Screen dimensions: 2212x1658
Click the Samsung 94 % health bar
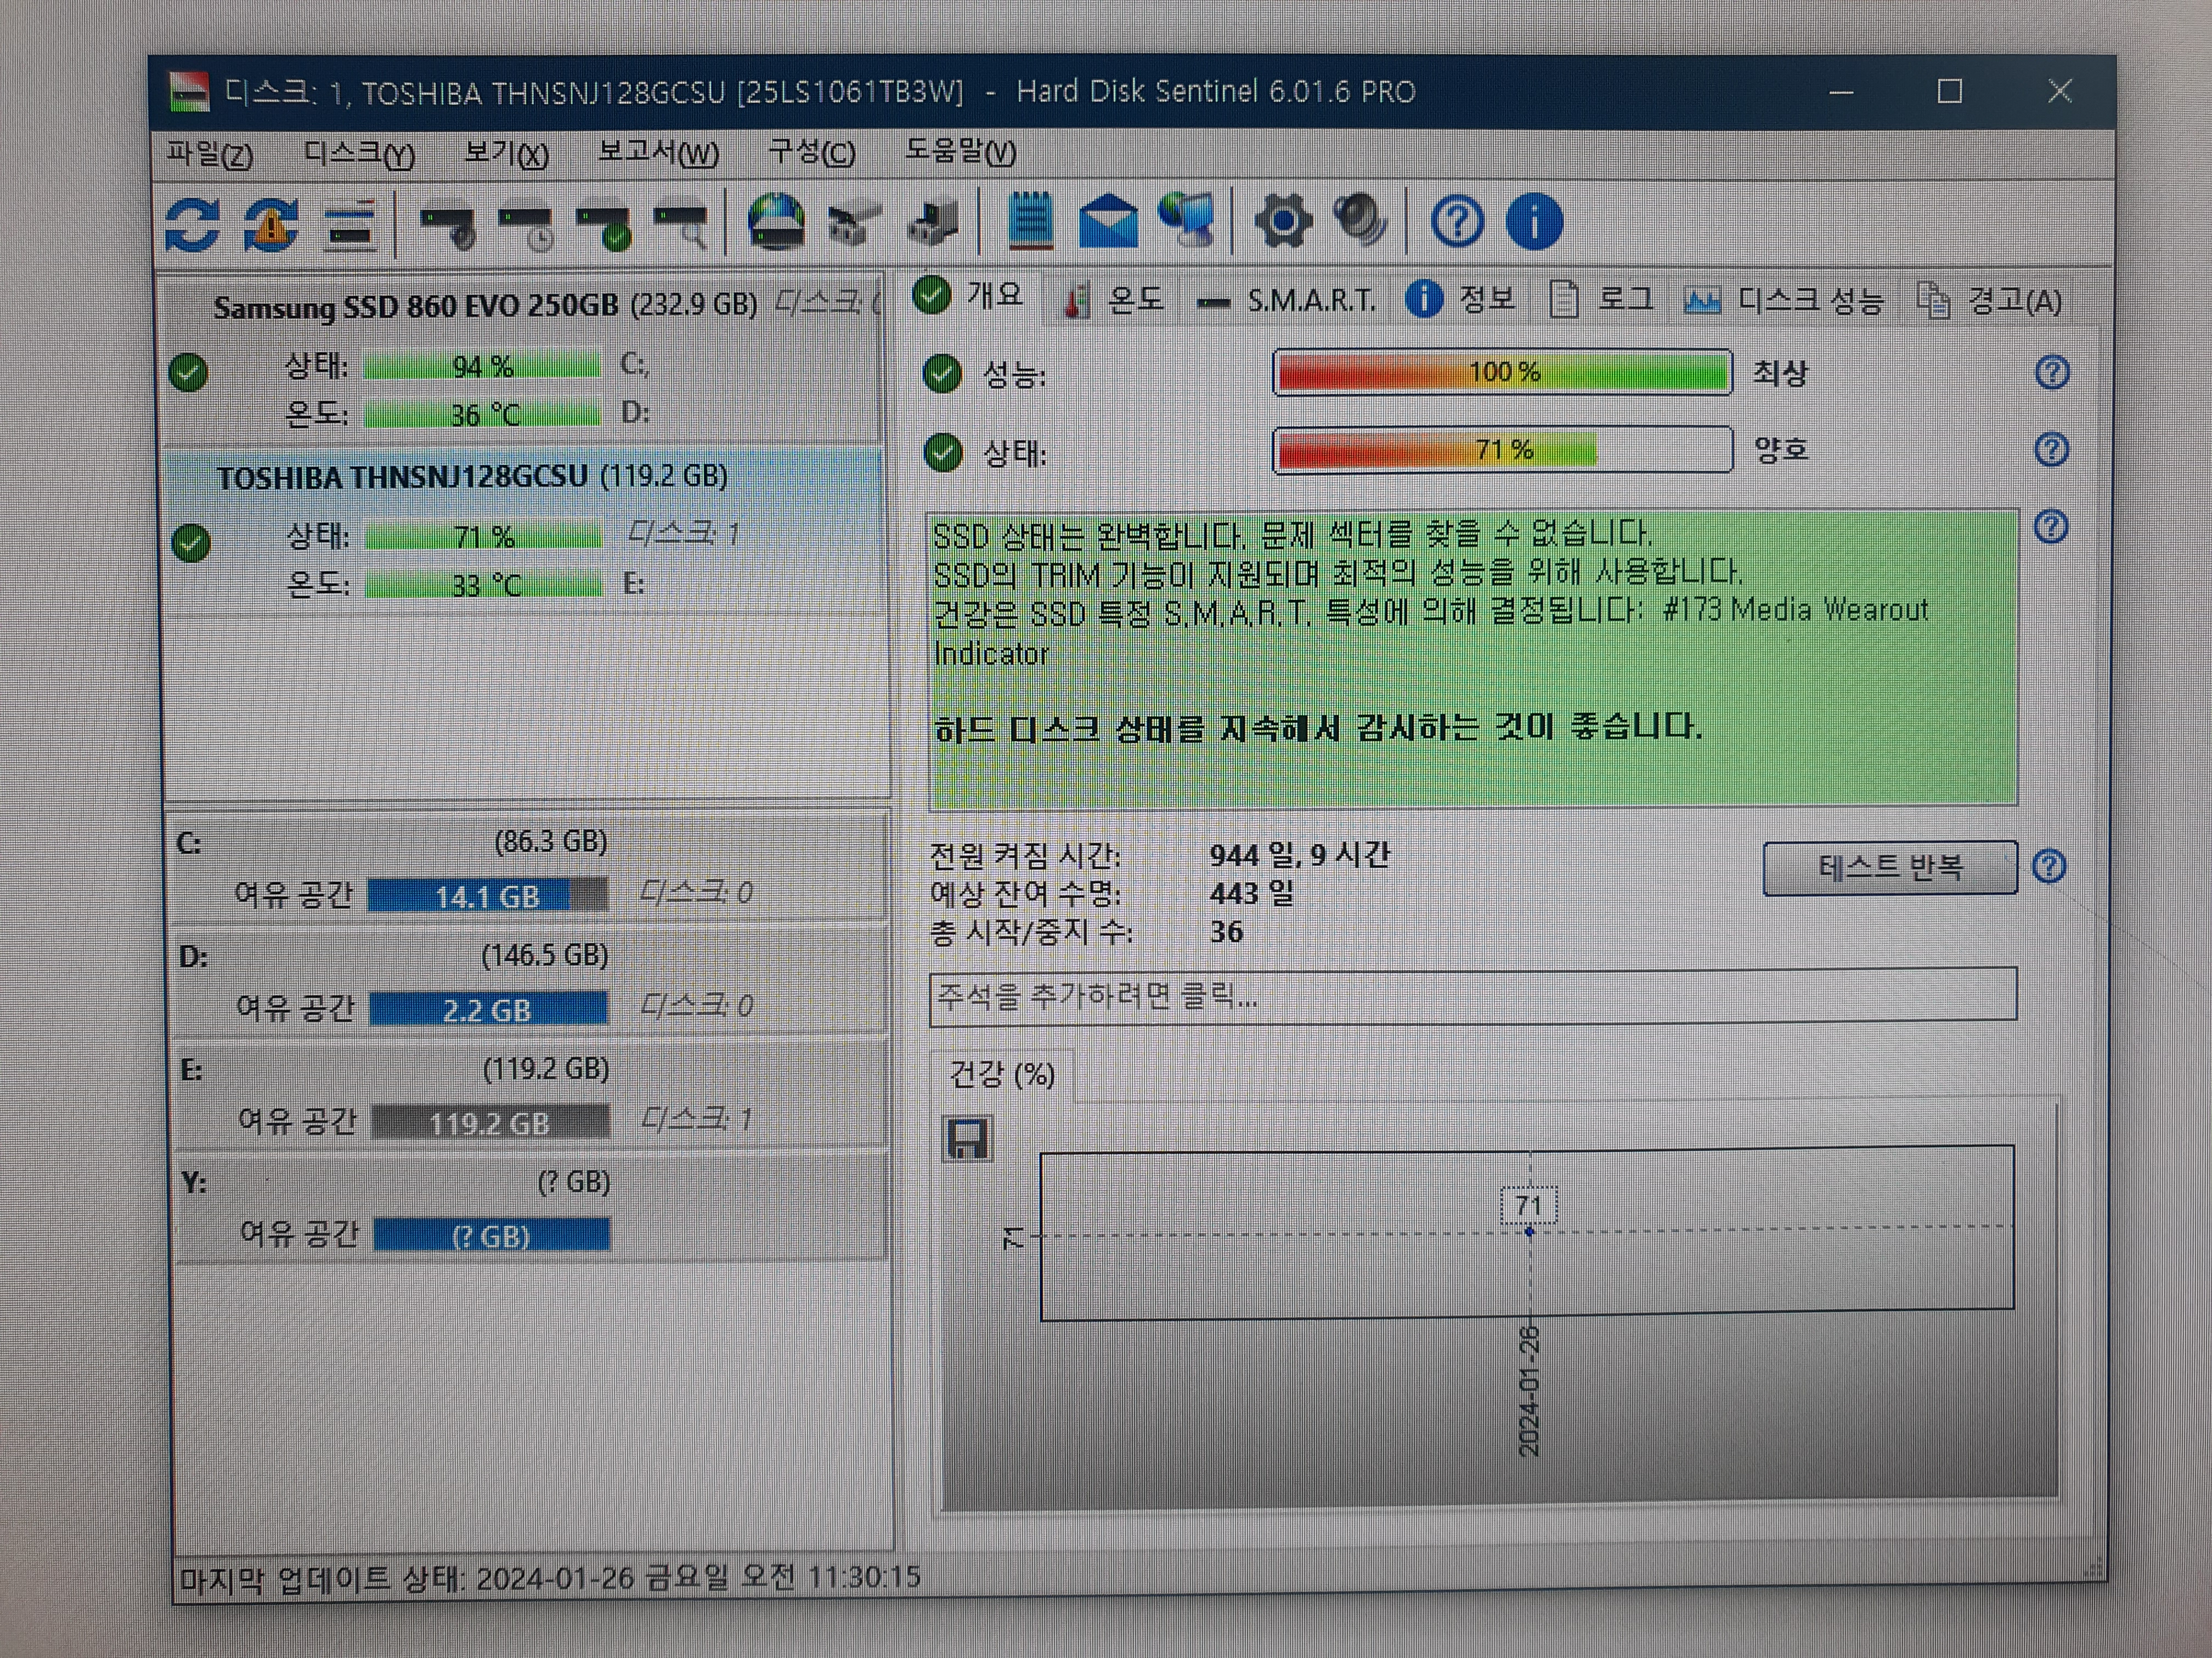pyautogui.click(x=481, y=366)
